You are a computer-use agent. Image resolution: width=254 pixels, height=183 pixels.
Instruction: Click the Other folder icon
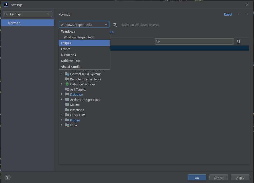[67, 125]
